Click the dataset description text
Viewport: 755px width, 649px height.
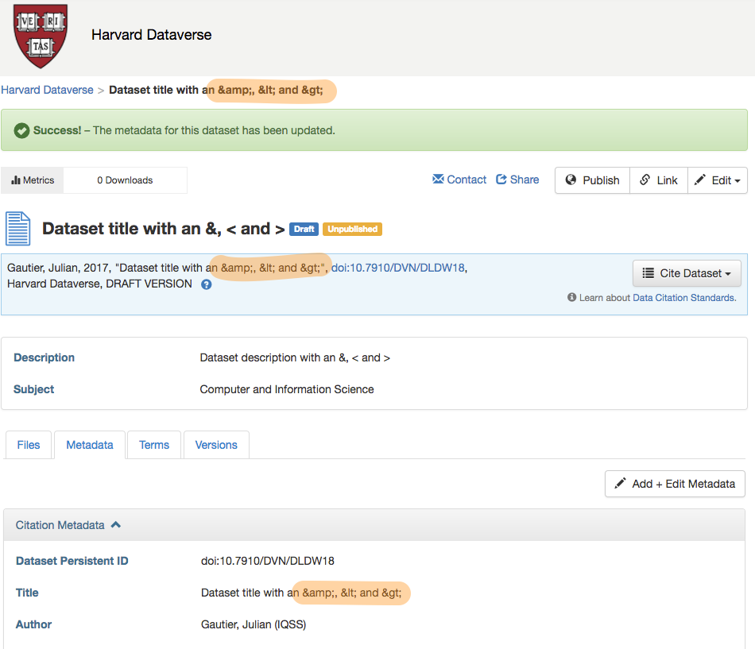[x=295, y=357]
